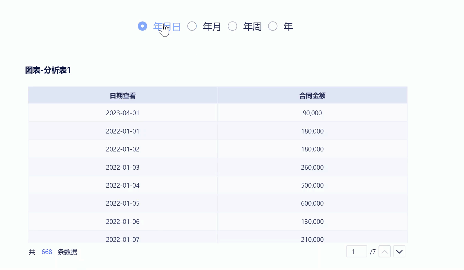Click the page number input field
This screenshot has height=270, width=464.
tap(356, 252)
